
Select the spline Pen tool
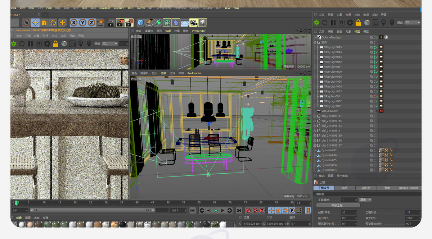coord(149,23)
